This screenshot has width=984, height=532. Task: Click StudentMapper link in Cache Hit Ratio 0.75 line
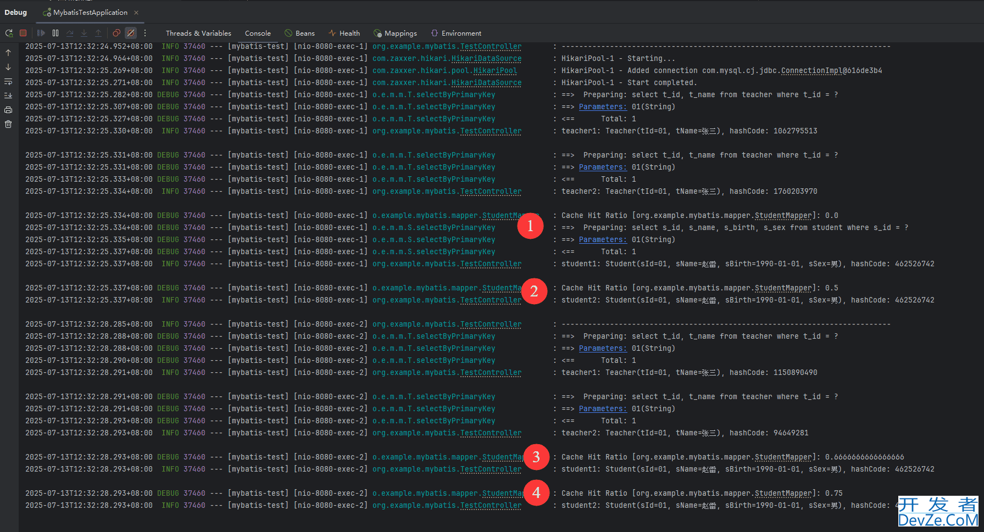point(783,494)
